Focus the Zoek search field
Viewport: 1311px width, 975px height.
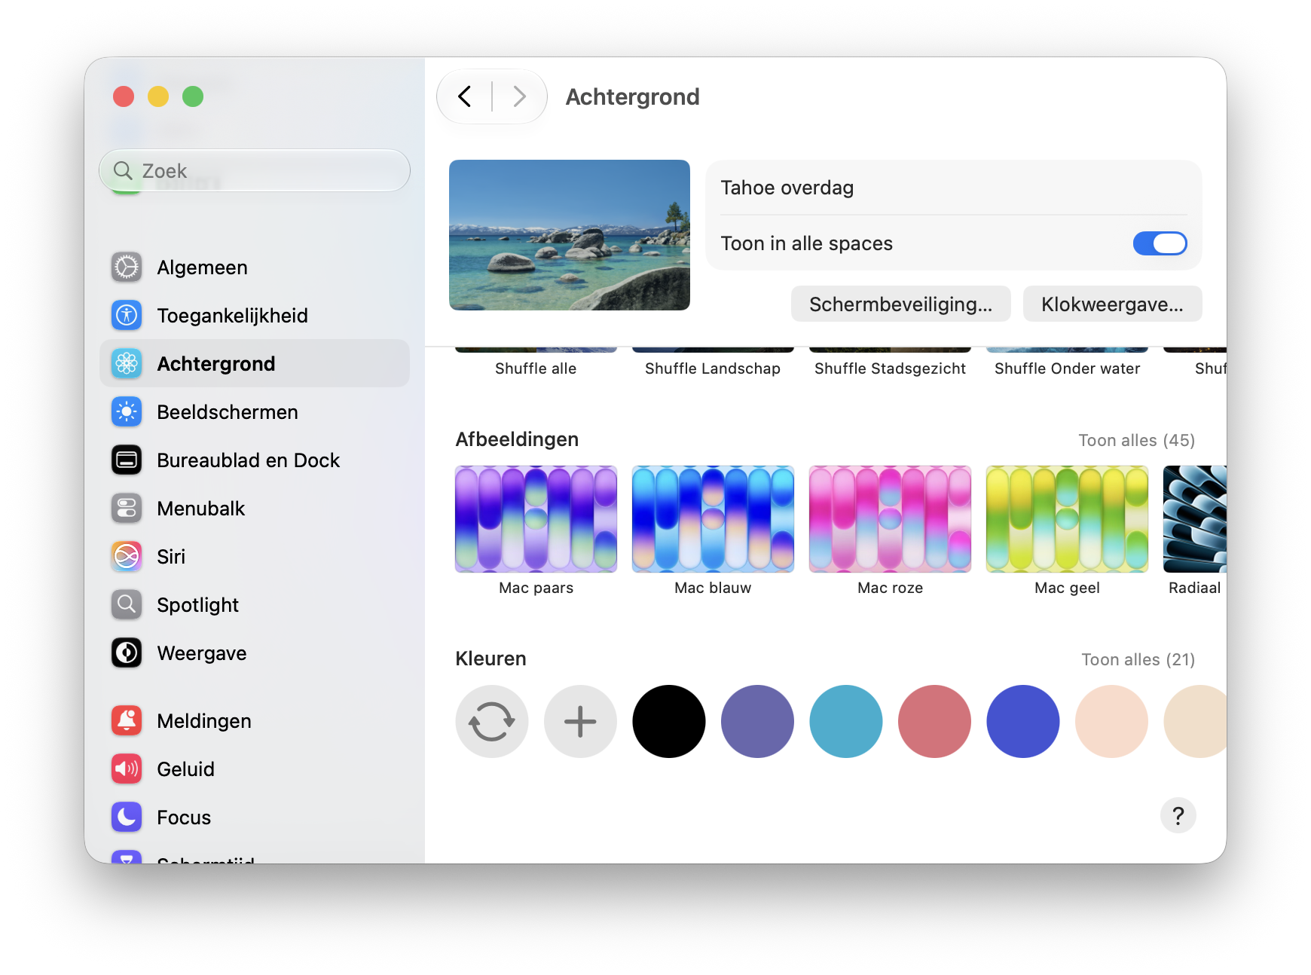(255, 171)
